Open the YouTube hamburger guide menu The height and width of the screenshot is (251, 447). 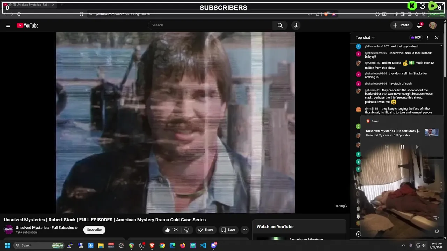click(8, 25)
